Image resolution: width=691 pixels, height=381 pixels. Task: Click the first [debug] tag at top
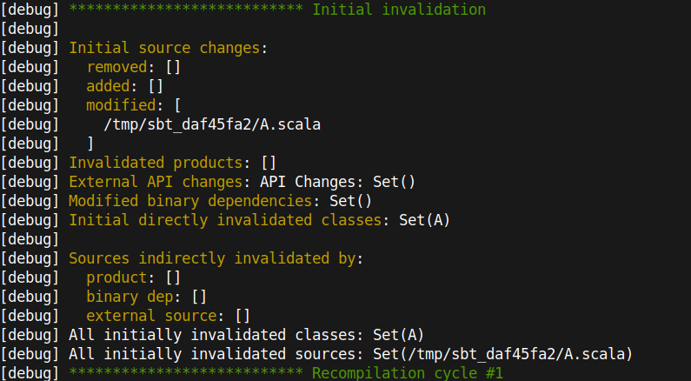[x=30, y=10]
